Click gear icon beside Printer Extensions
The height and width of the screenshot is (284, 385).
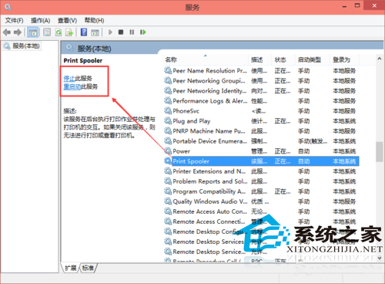[x=168, y=171]
